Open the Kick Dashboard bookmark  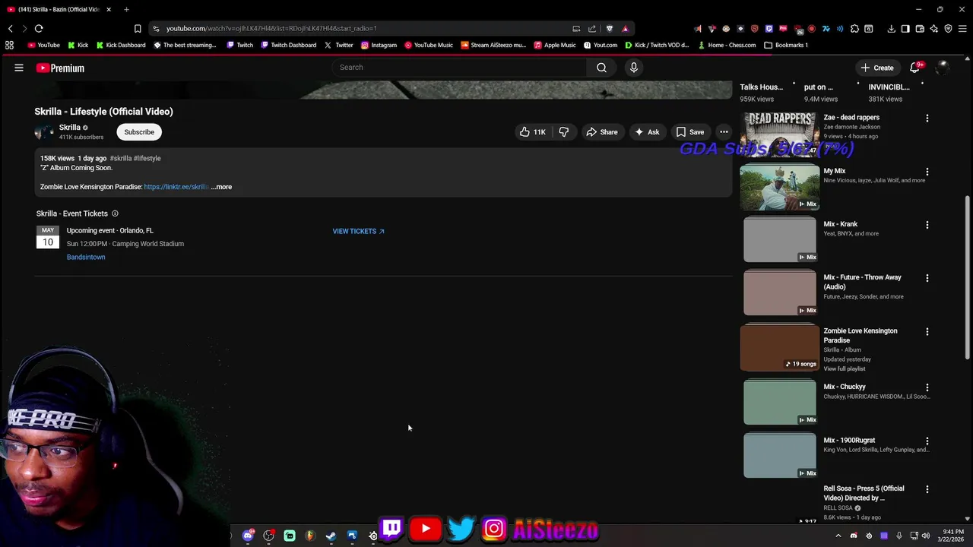pos(120,45)
